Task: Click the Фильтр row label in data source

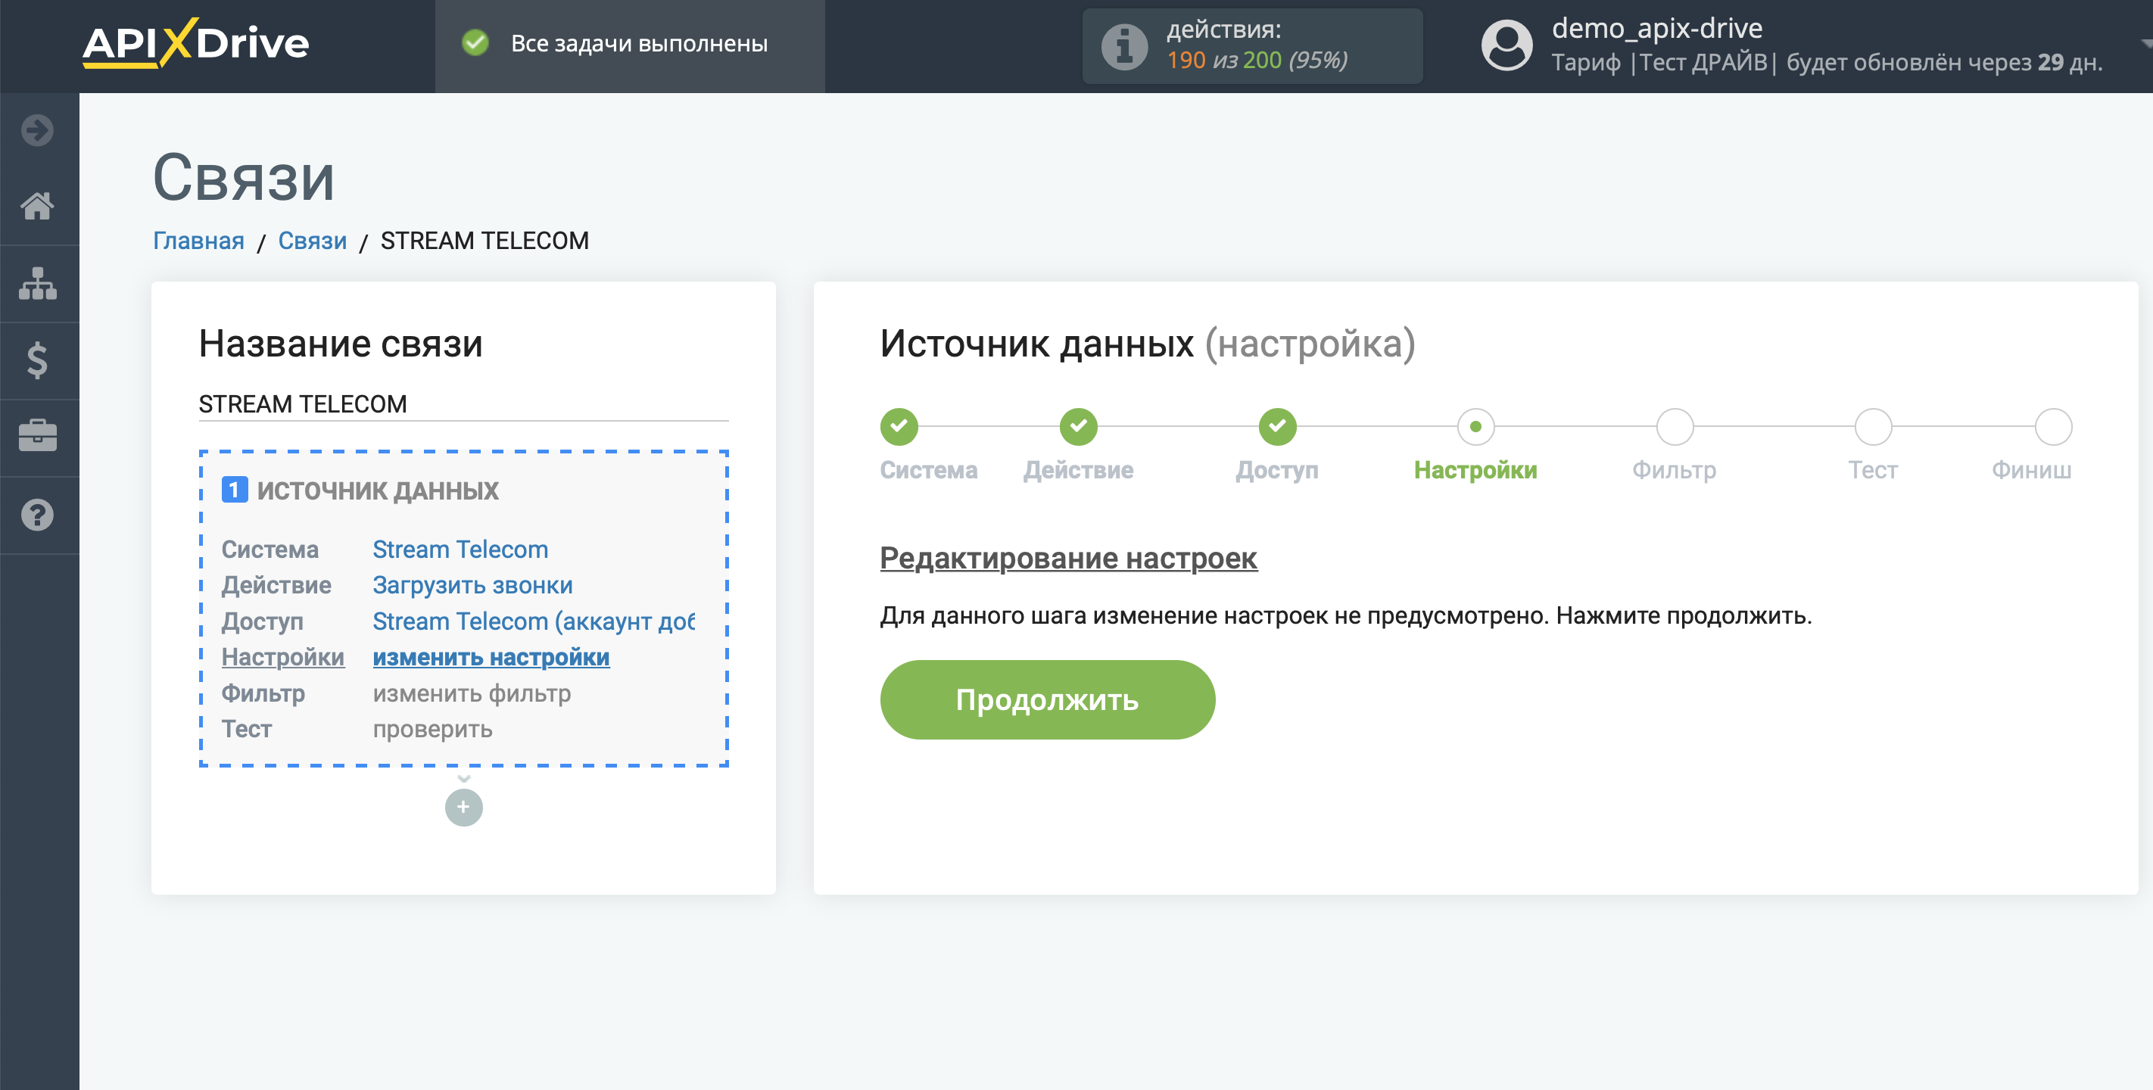Action: (263, 693)
